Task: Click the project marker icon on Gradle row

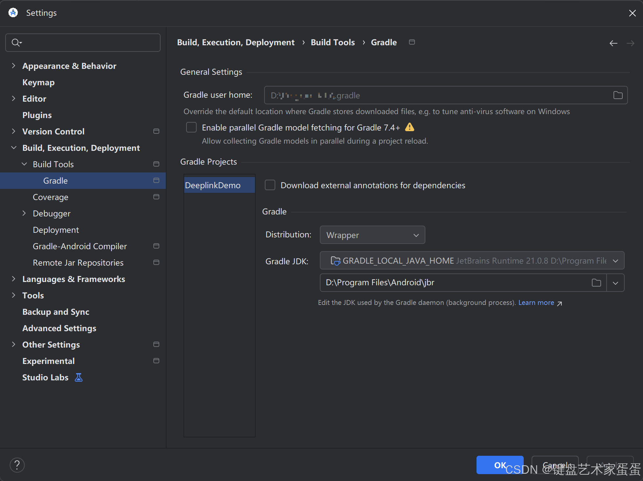Action: pyautogui.click(x=156, y=180)
